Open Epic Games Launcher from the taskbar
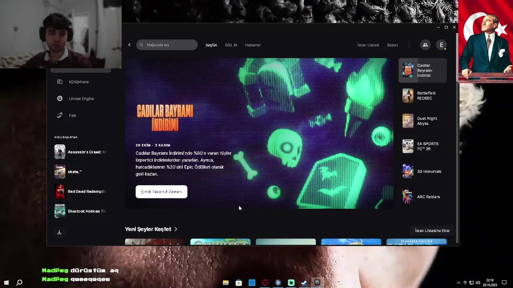513x288 pixels. point(317,283)
